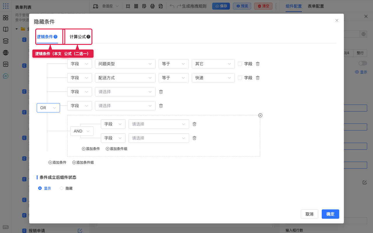Remove the AND condition group with circle X
Image resolution: width=373 pixels, height=233 pixels.
pos(260,115)
